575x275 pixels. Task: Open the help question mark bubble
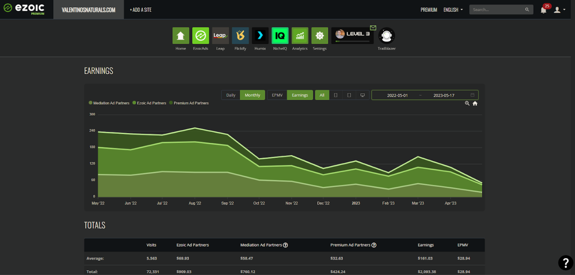coord(566,263)
